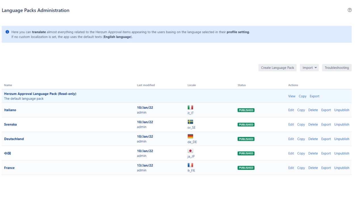Click the blue info icon in banner
The image size is (356, 202).
coord(7,32)
